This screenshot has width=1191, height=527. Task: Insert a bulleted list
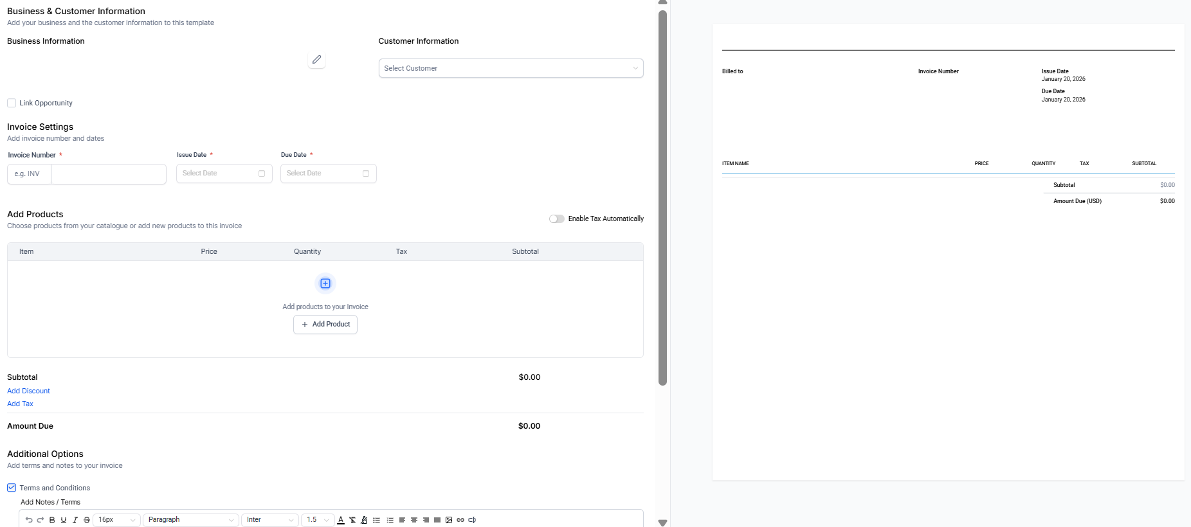click(377, 520)
